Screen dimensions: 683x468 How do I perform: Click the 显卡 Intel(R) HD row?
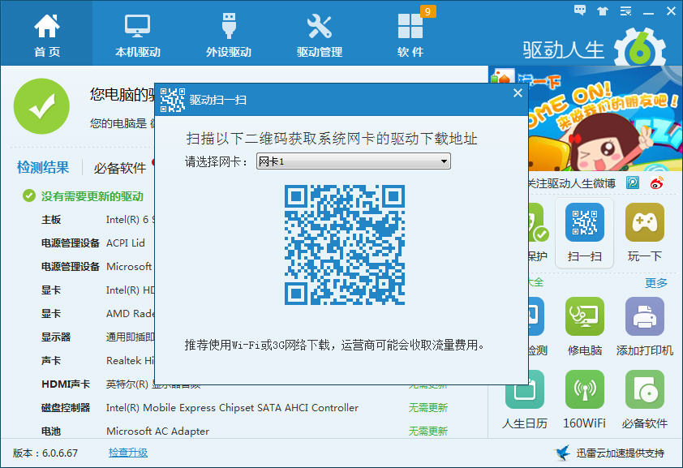pos(97,290)
